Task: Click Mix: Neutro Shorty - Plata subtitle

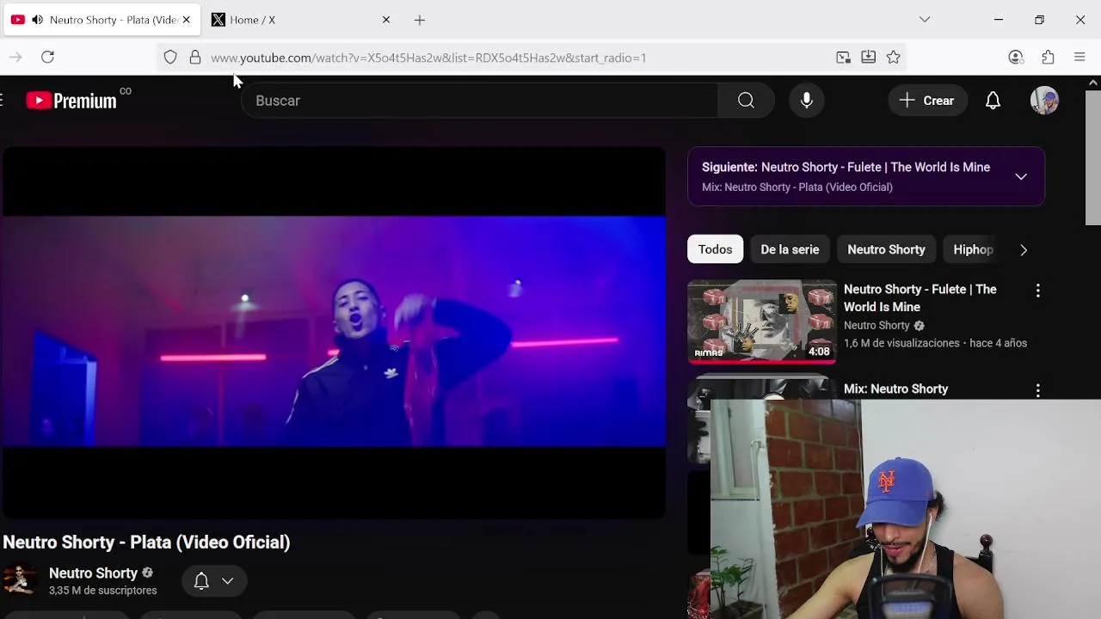Action: (797, 187)
